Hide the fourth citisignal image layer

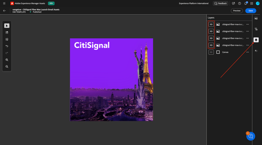tap(211, 45)
